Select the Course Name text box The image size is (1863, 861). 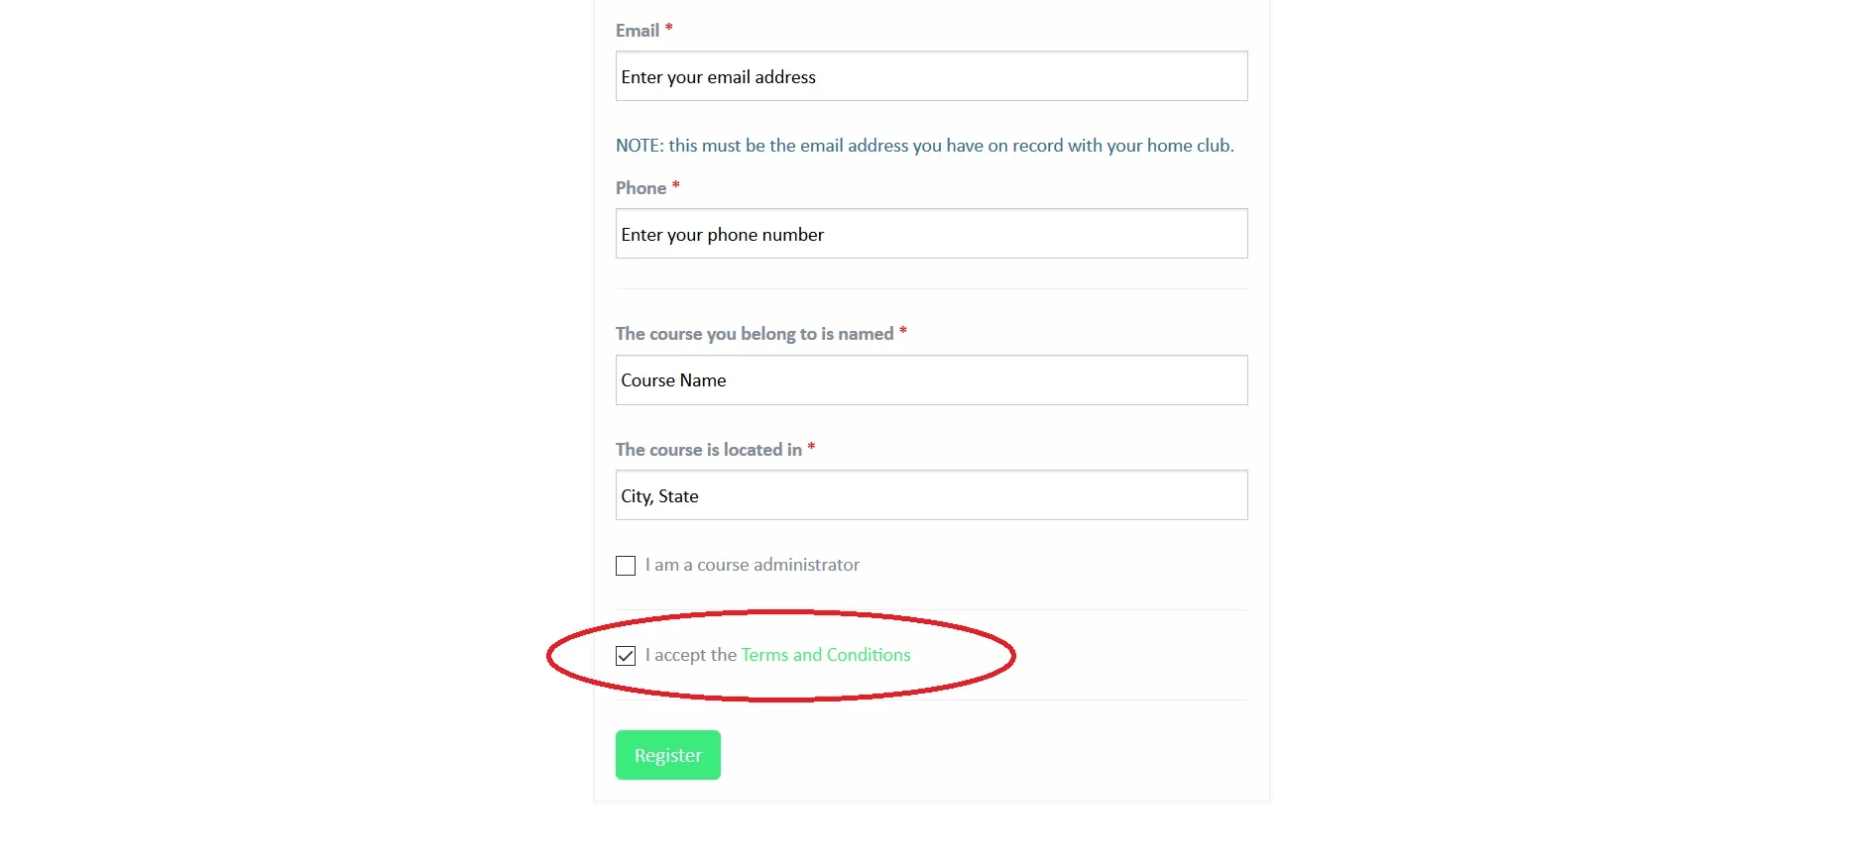(x=931, y=380)
